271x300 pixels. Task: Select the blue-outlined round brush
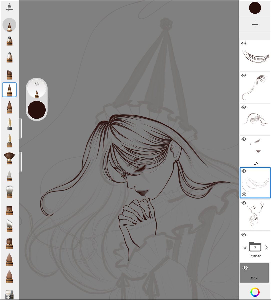(9, 90)
